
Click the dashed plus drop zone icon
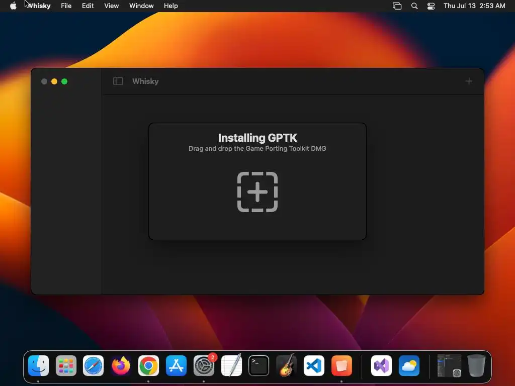[257, 192]
